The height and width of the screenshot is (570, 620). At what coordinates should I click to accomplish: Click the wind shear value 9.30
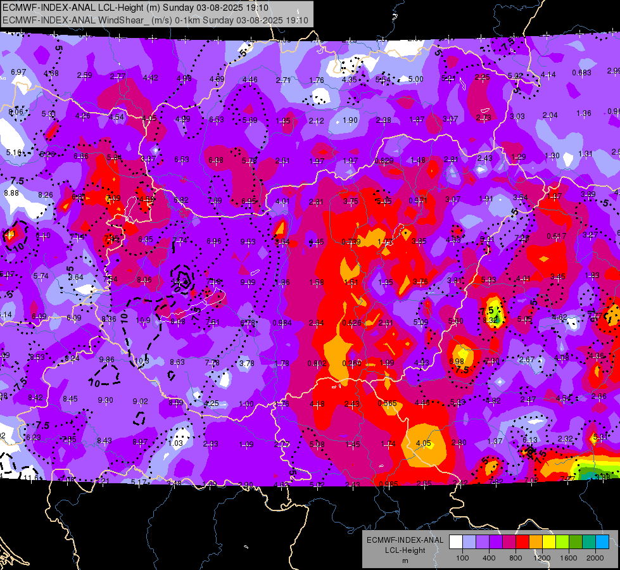105,400
